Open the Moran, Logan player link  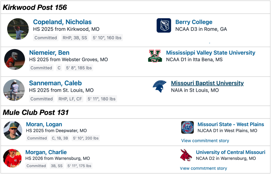coord(44,124)
